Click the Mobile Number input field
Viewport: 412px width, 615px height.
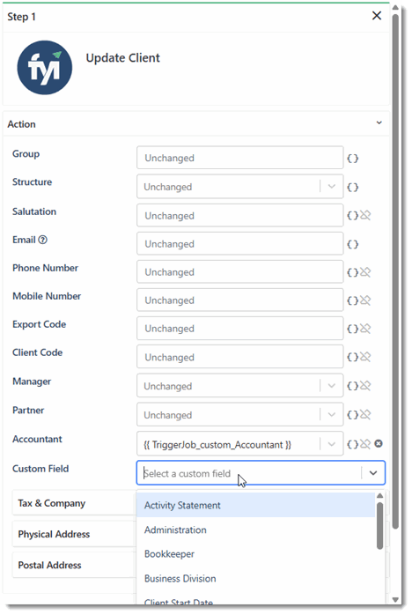click(240, 300)
